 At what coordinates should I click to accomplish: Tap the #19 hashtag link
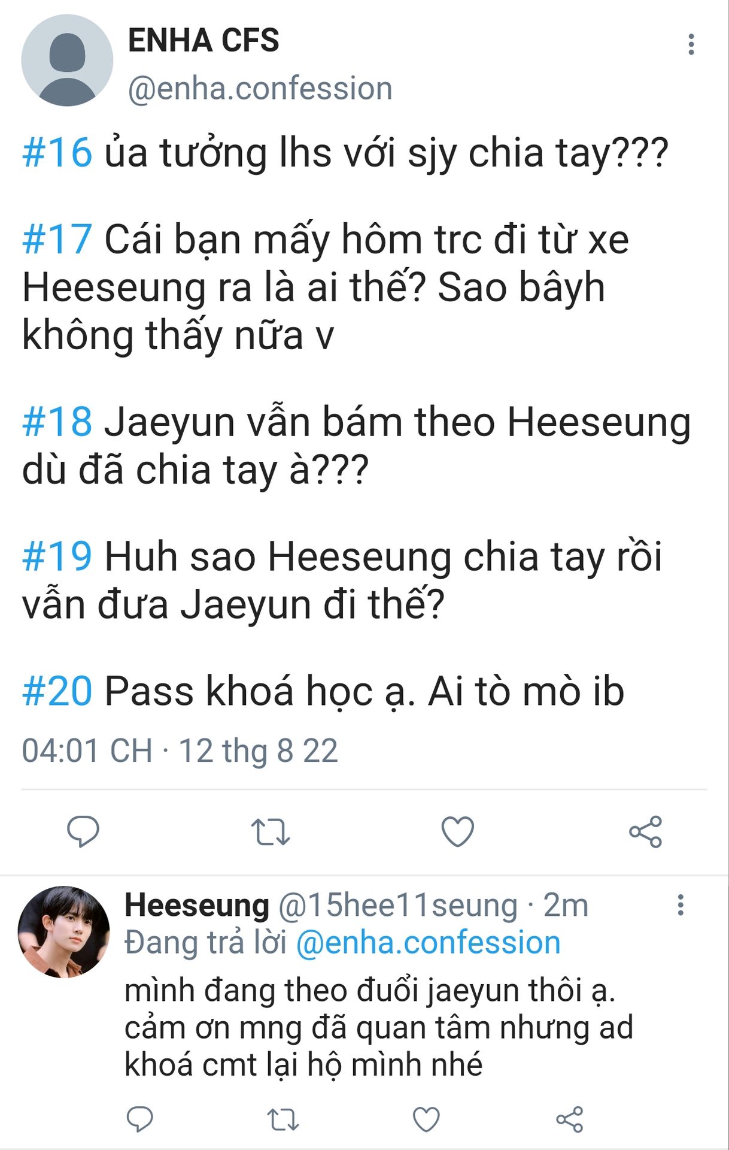coord(57,556)
